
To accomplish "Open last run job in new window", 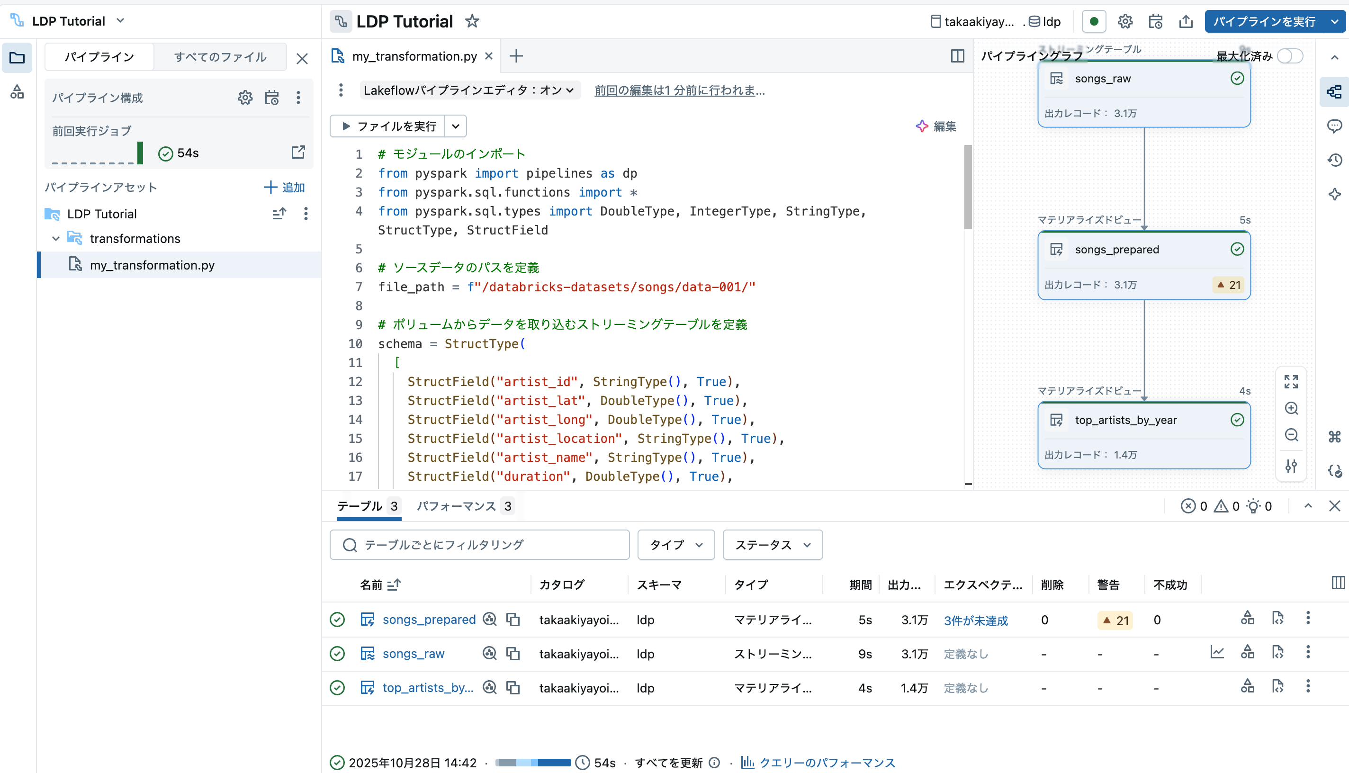I will pyautogui.click(x=298, y=153).
